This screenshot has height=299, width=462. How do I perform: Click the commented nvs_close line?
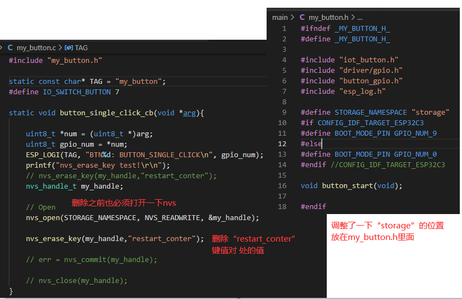(77, 280)
